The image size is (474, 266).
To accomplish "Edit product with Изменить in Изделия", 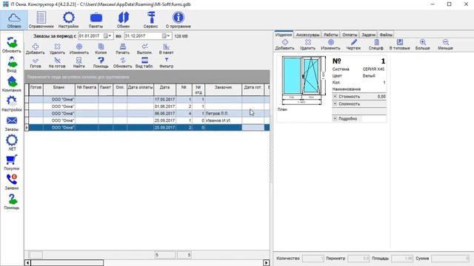I will 331,44.
